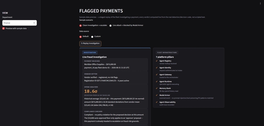Screen dimensions: 264x126
Task: Click the Data source label
Action: (84, 31)
